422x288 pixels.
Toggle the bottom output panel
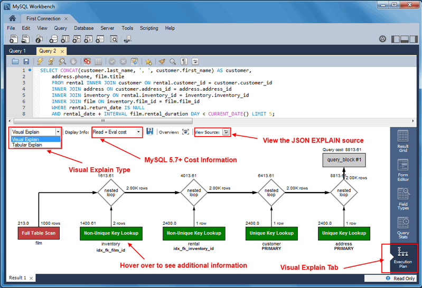click(x=404, y=39)
